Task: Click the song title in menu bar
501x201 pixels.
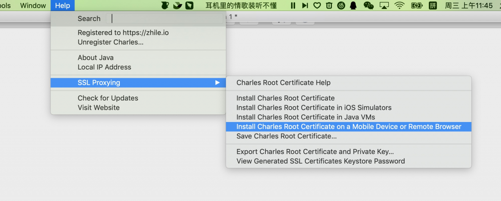Action: click(241, 5)
